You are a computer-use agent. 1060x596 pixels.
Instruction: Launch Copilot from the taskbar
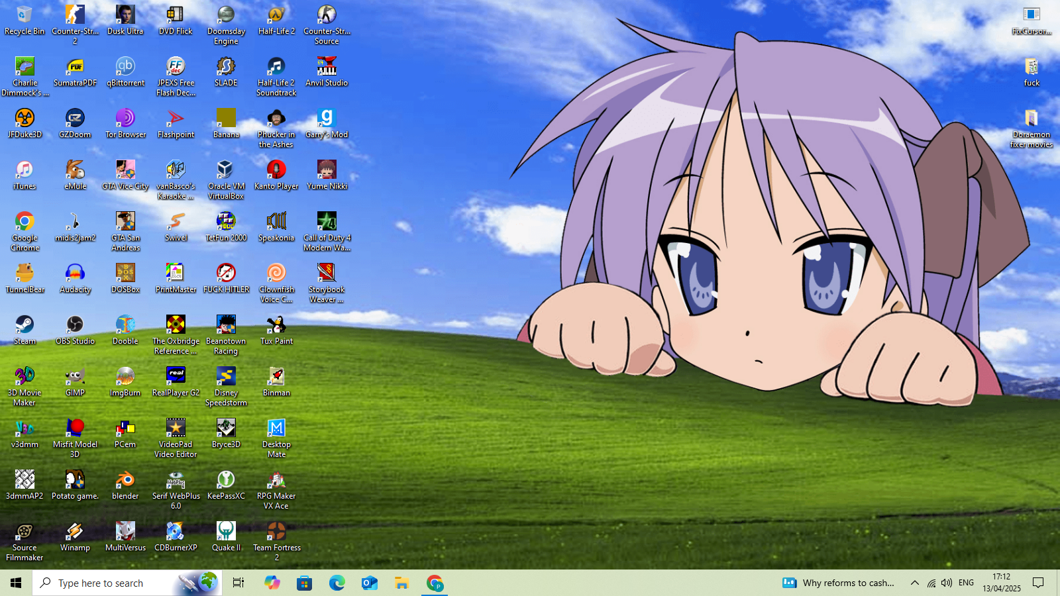pos(272,583)
